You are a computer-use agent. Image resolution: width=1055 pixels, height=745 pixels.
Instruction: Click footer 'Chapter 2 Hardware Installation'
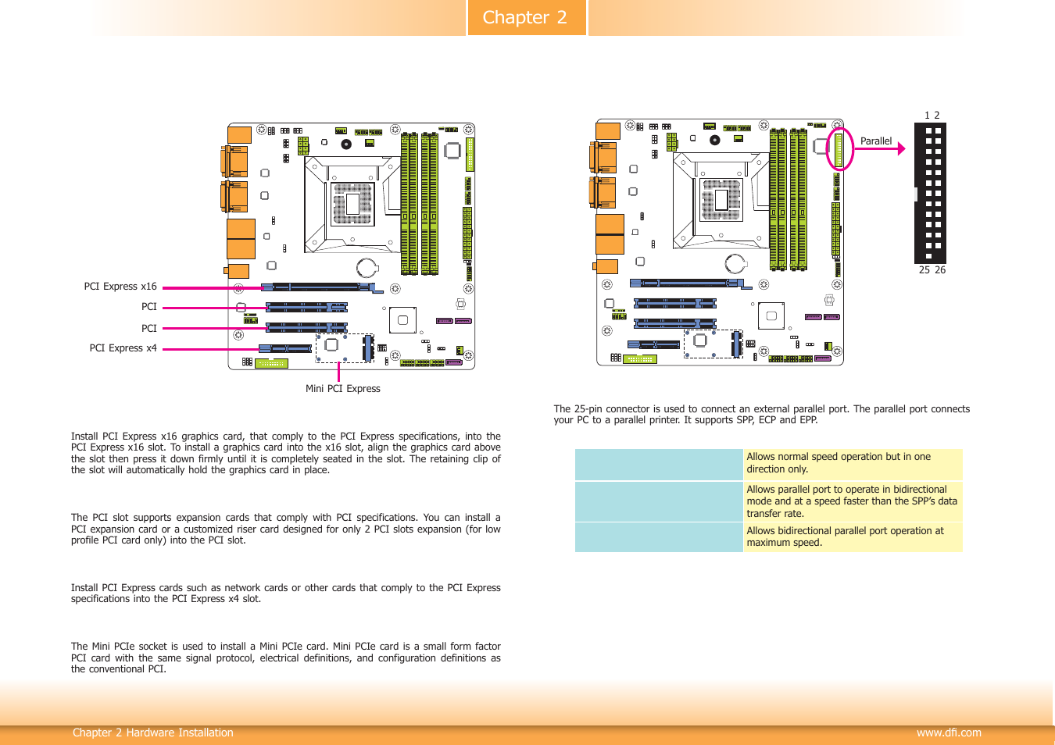point(153,733)
